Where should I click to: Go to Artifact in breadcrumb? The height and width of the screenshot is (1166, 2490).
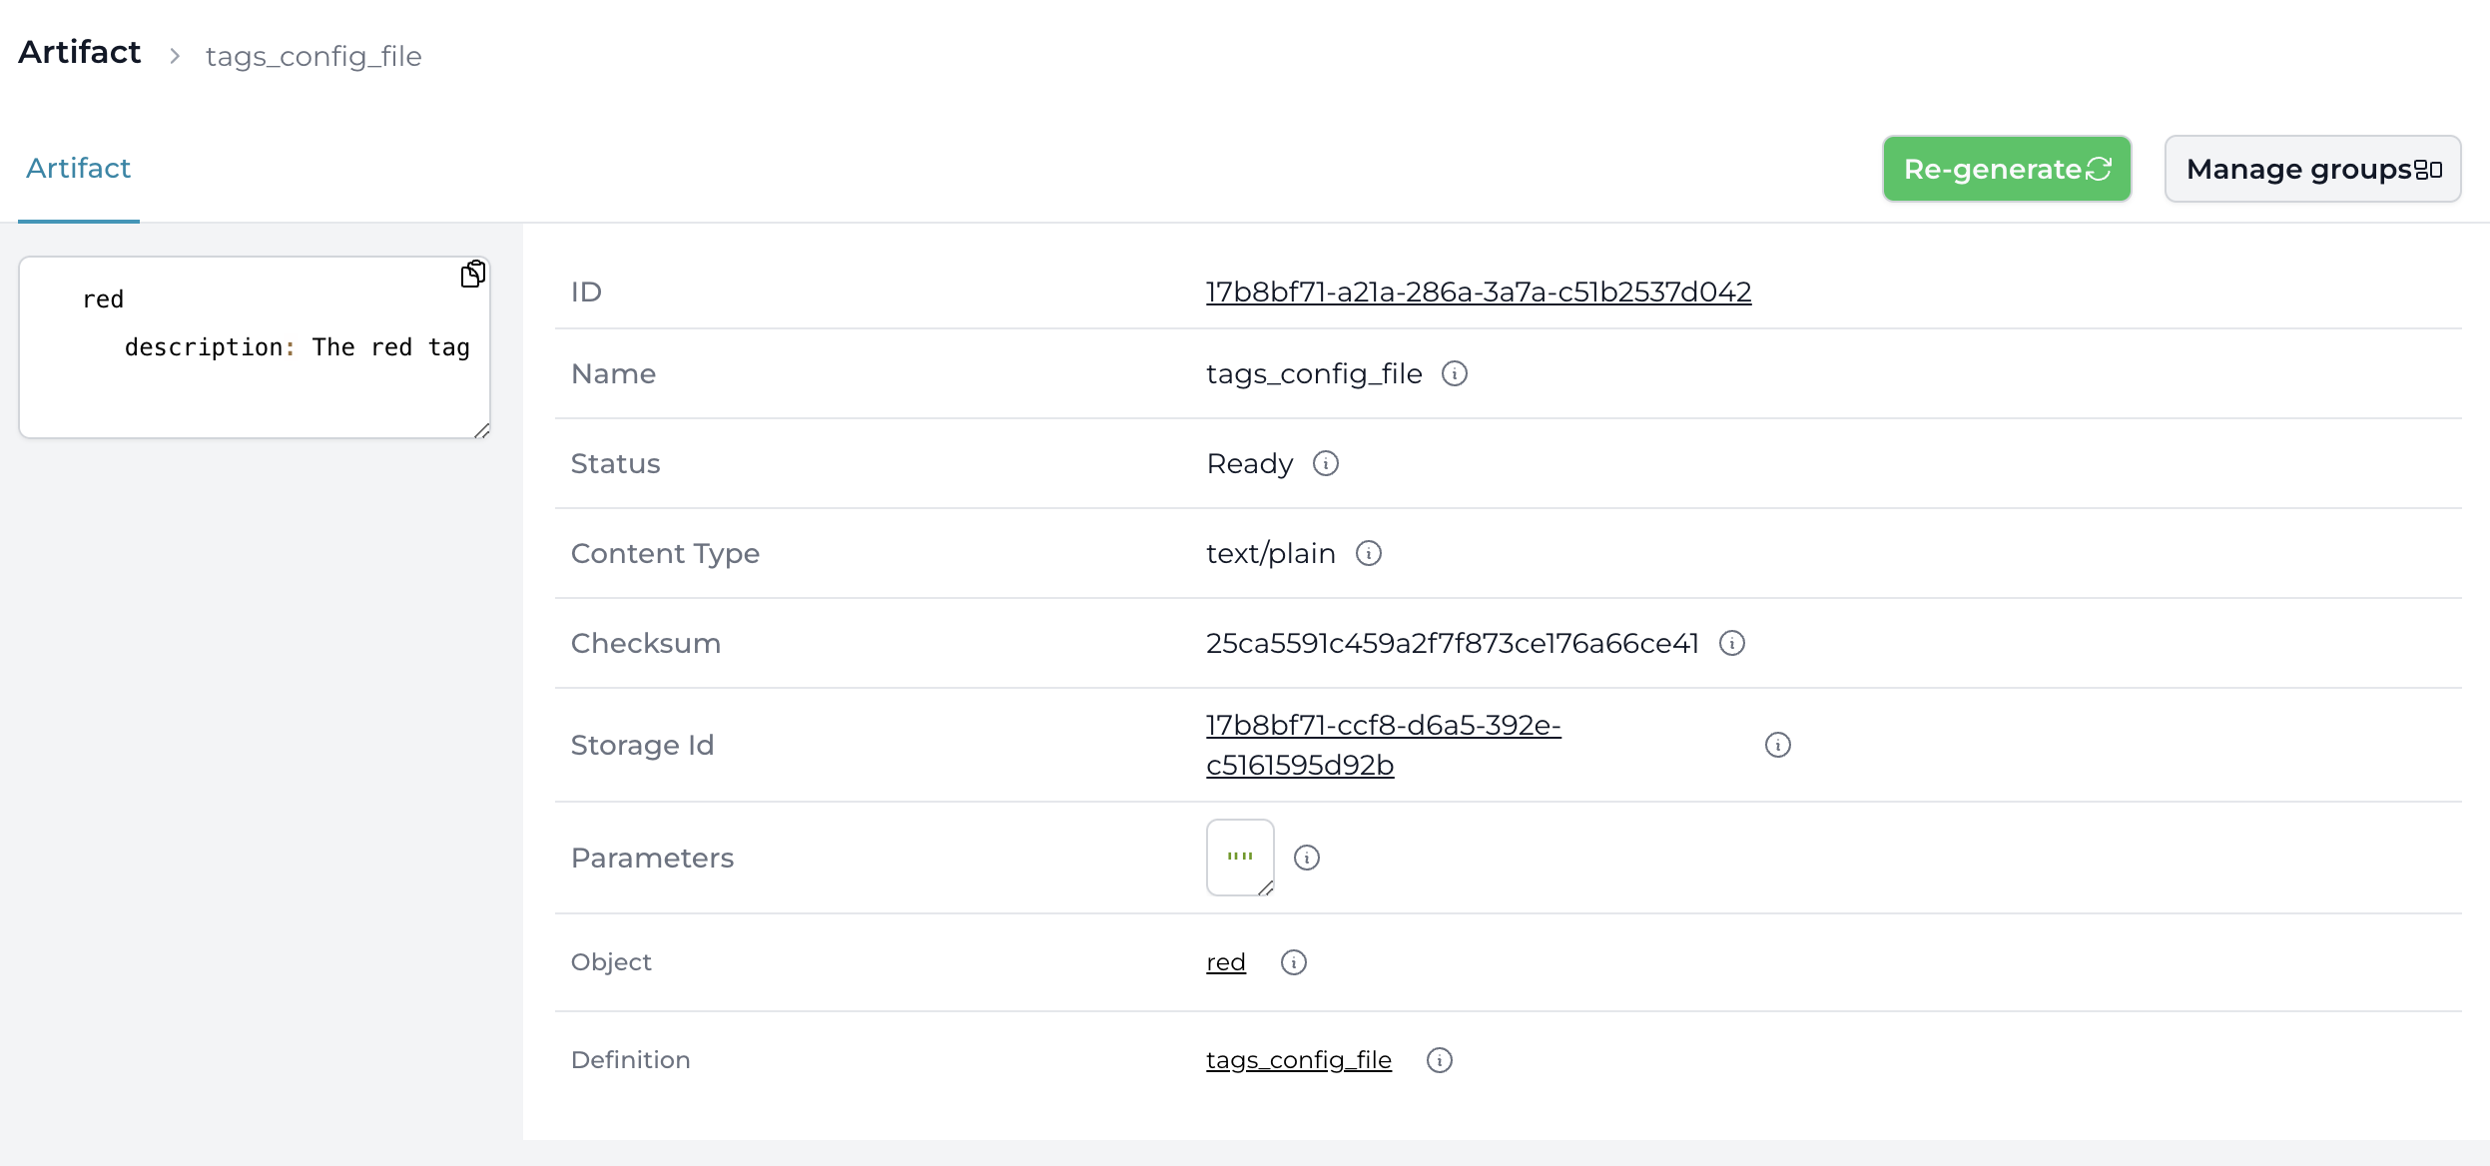click(x=80, y=53)
